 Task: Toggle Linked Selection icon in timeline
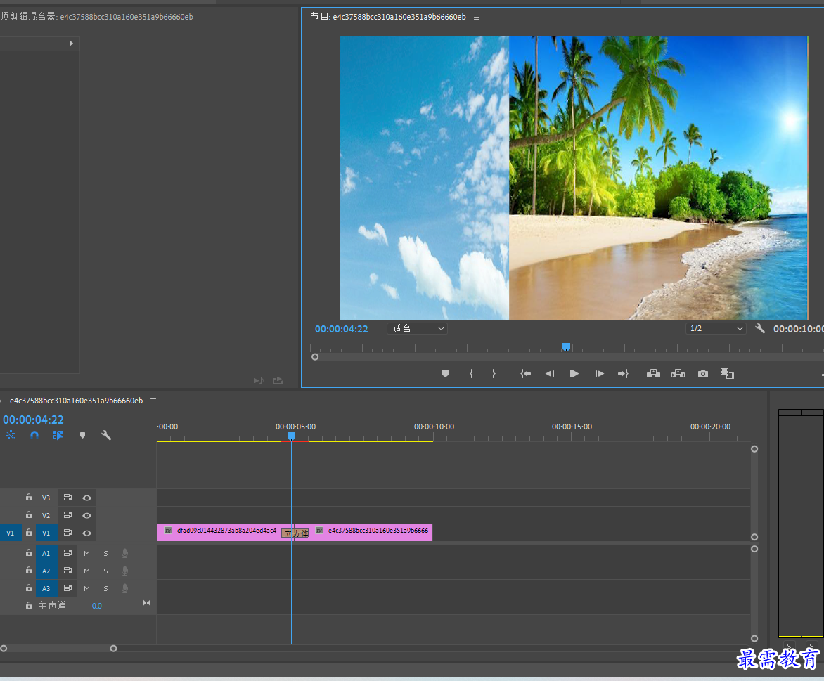click(58, 435)
